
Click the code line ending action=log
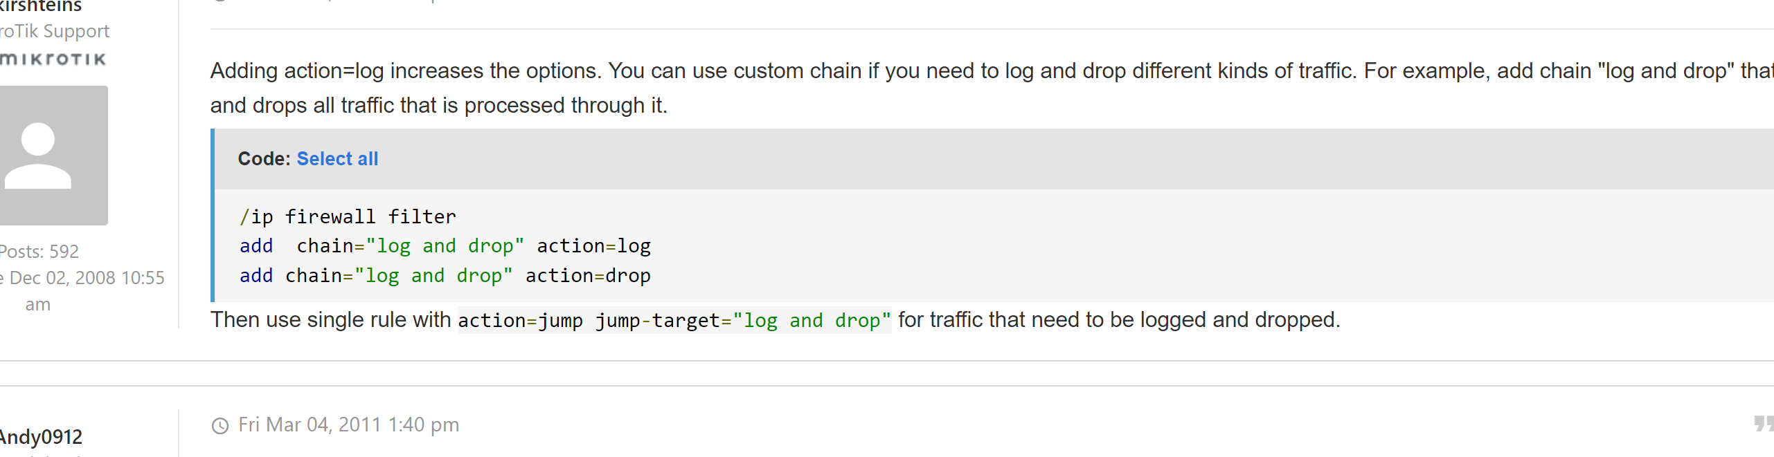445,246
